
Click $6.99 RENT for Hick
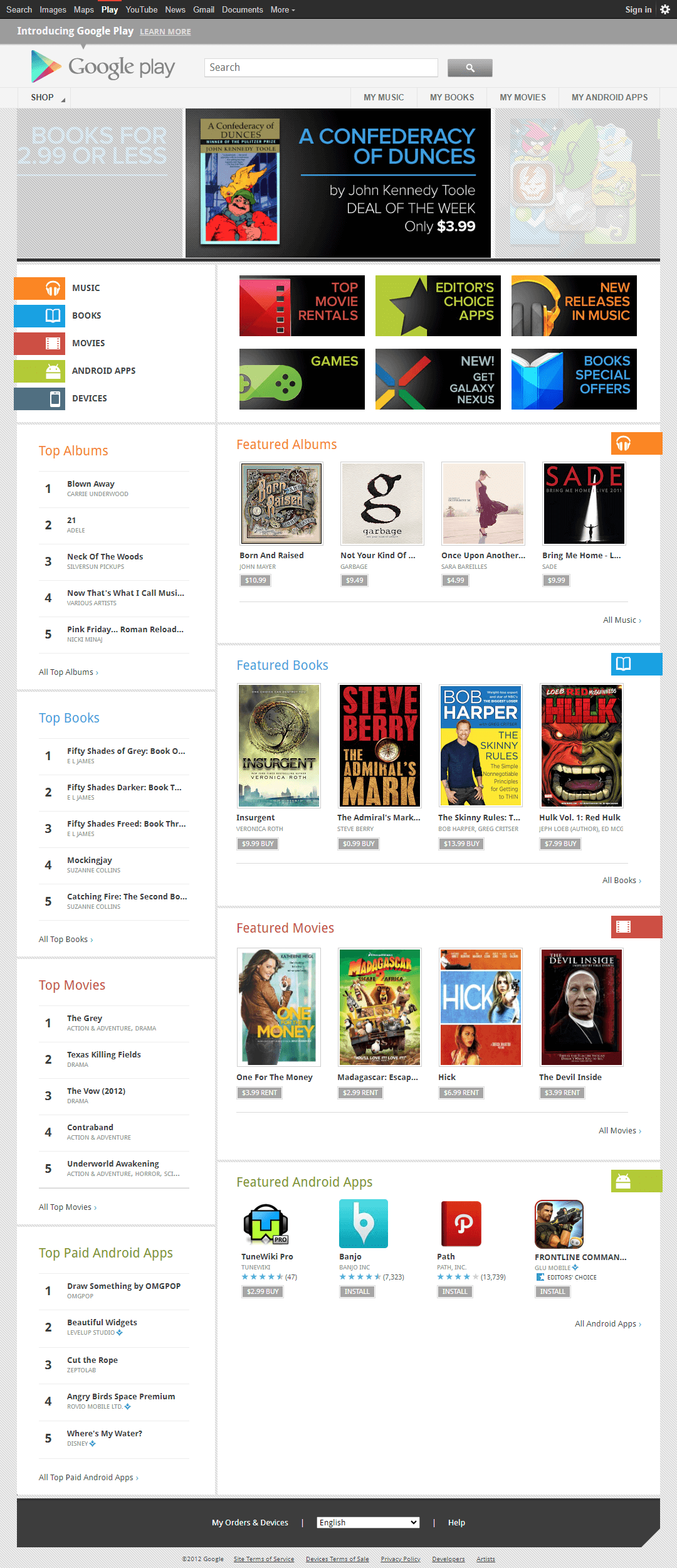coord(461,1093)
